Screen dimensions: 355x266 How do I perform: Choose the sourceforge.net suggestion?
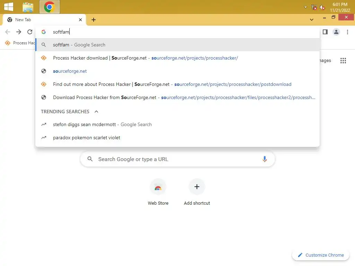(x=177, y=71)
